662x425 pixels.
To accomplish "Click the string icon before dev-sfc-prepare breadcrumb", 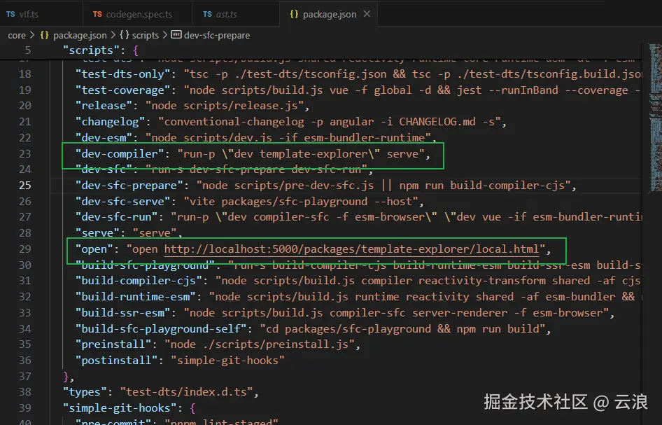I will (x=176, y=34).
